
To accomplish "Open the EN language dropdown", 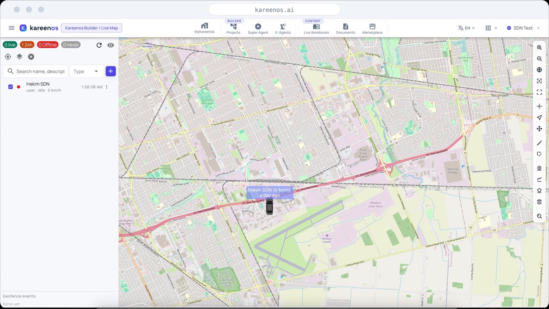I will point(466,28).
